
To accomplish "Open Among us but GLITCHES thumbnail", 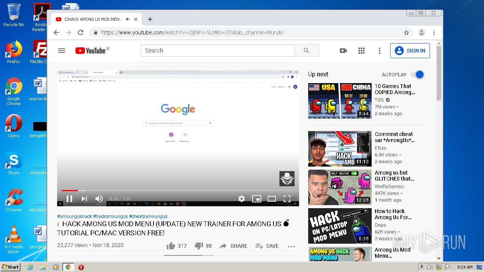I will point(340,187).
